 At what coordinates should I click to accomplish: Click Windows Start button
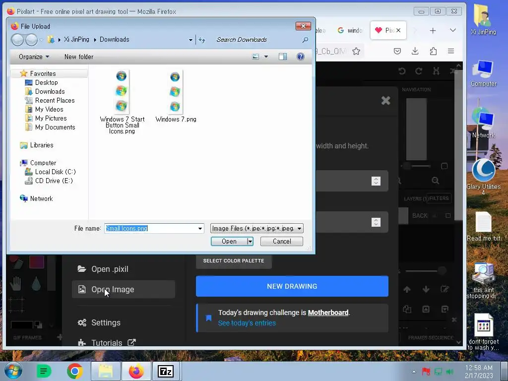point(13,371)
